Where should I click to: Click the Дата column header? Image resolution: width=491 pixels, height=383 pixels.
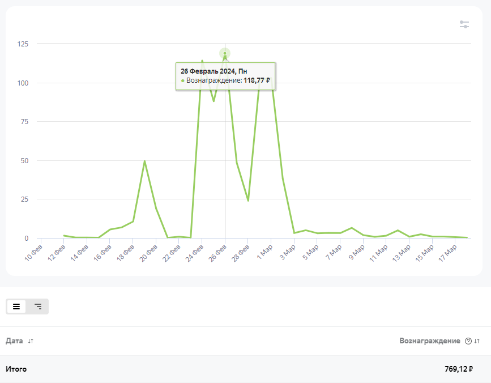point(15,341)
